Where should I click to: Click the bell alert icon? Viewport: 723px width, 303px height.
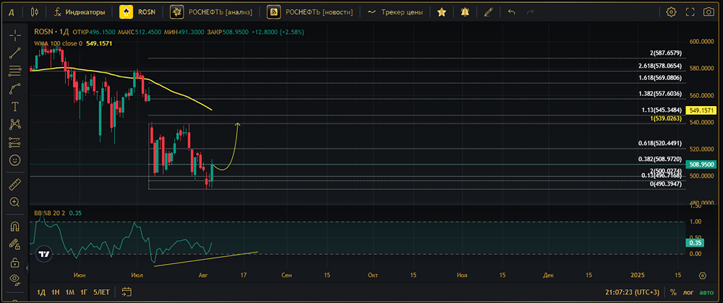(x=465, y=12)
